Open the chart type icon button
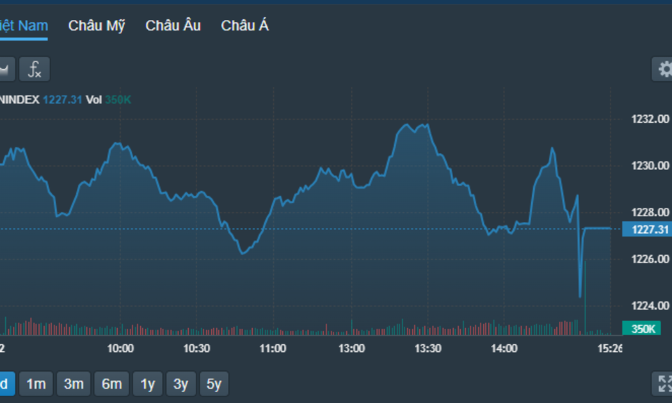The height and width of the screenshot is (403, 672). (6, 69)
